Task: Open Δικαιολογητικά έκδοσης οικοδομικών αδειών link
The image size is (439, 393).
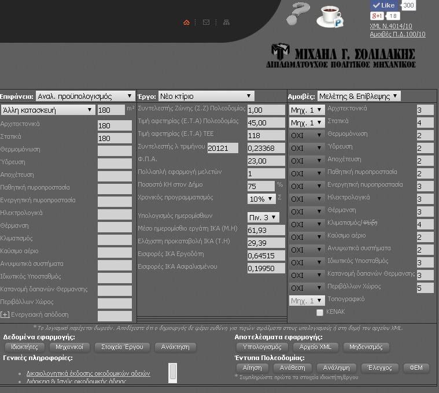Action: tap(88, 373)
